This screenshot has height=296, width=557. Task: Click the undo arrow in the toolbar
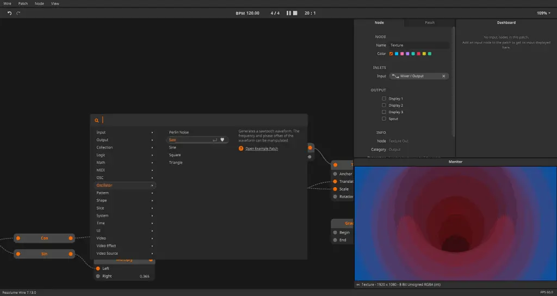9,13
